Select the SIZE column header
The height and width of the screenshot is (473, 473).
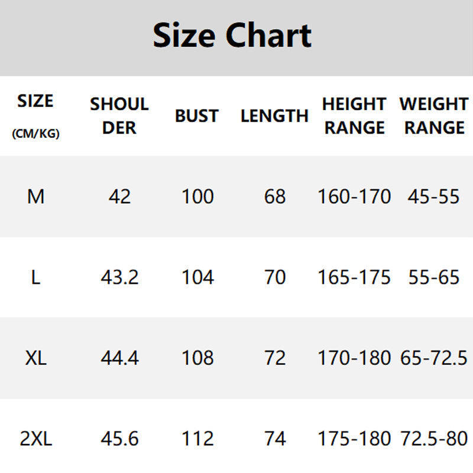[x=35, y=101]
